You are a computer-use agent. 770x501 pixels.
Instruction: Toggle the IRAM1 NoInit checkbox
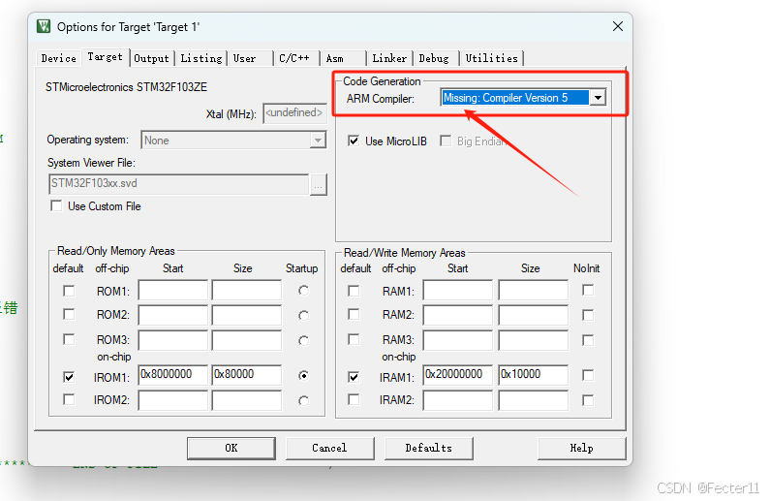[x=588, y=375]
